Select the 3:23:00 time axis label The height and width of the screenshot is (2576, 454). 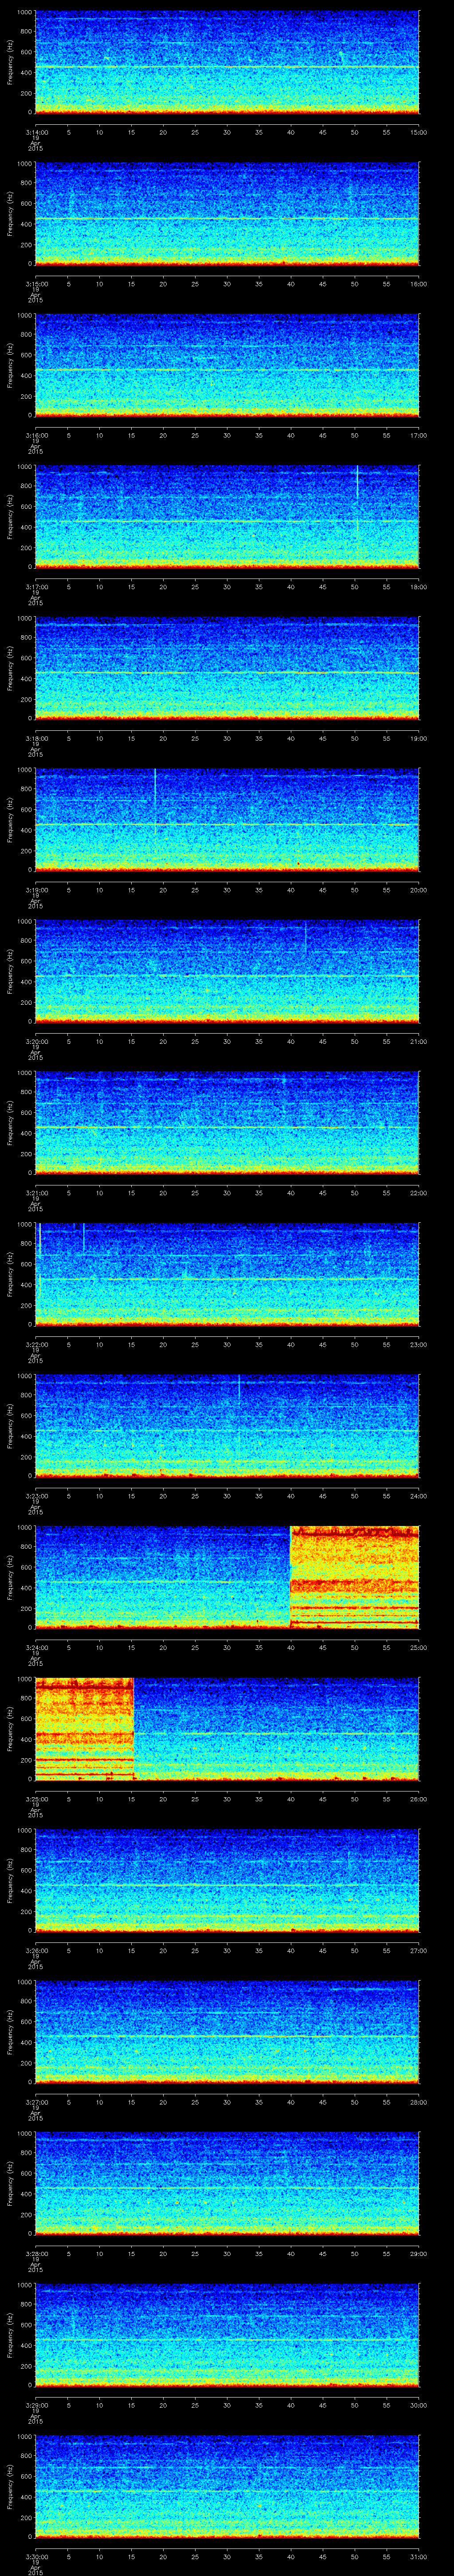(x=36, y=1496)
